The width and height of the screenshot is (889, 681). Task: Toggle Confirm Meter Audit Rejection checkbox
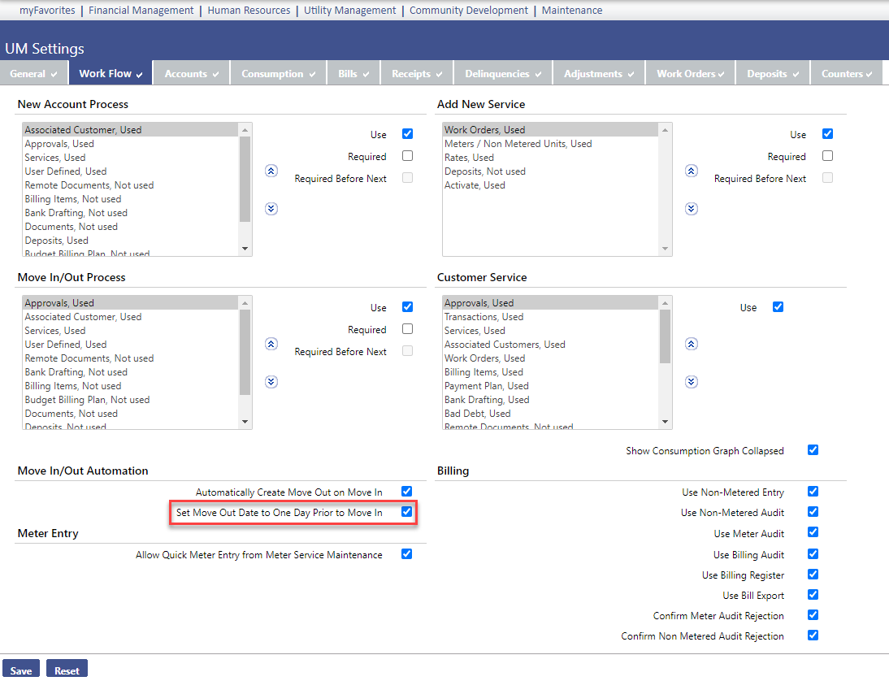click(x=813, y=615)
